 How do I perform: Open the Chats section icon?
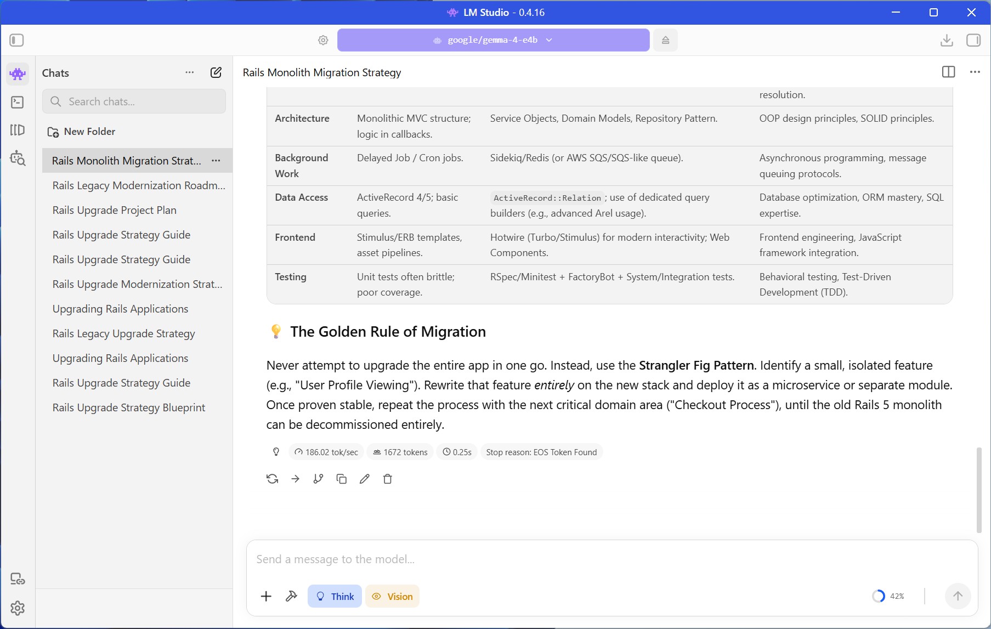coord(18,73)
